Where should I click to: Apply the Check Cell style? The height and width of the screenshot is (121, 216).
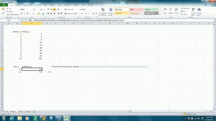pos(152,13)
